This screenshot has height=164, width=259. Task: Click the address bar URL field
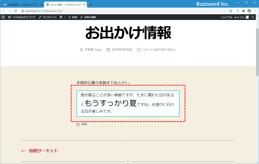coord(107,11)
